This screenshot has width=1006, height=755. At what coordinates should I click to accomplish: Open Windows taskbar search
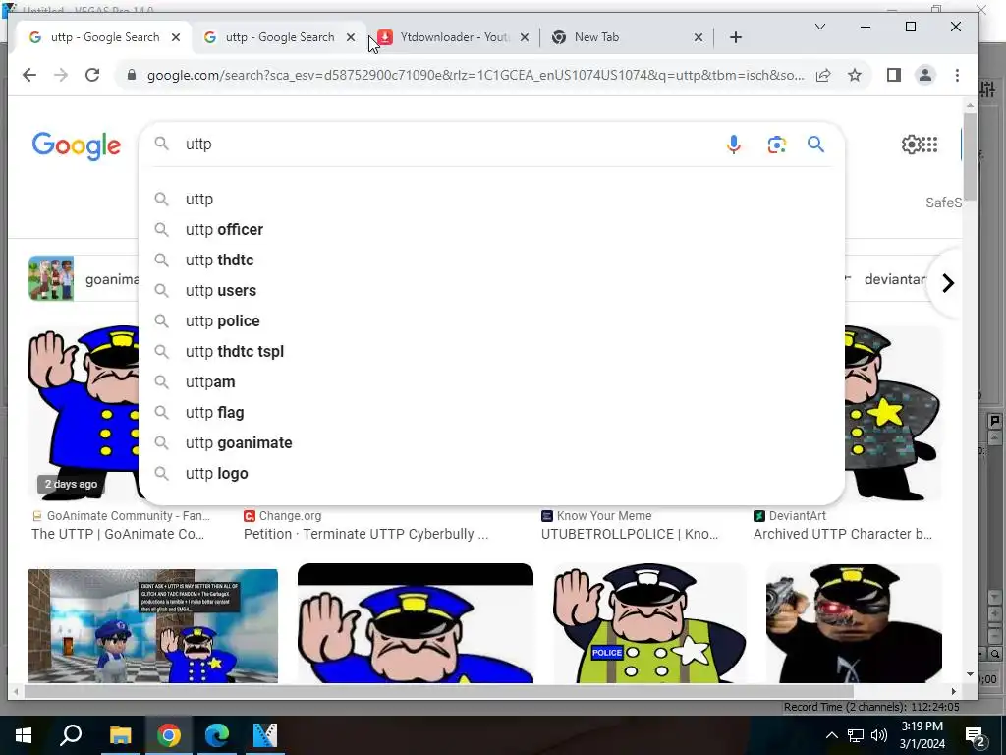tap(71, 735)
